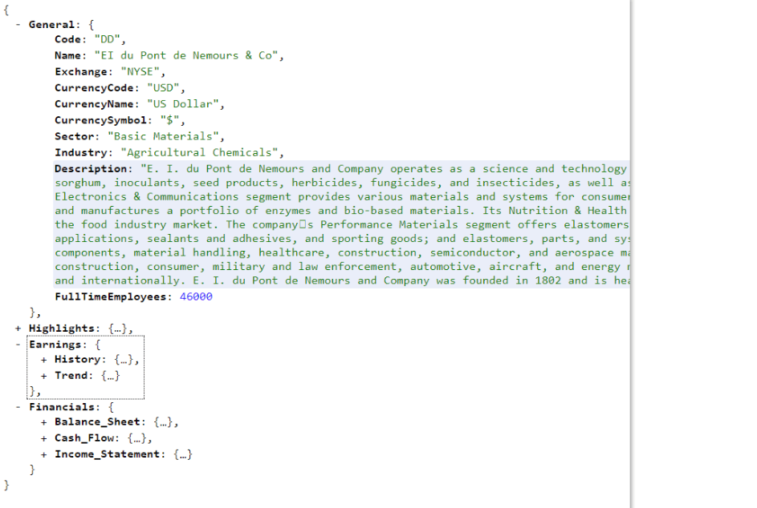The height and width of the screenshot is (508, 757).
Task: Select the "EI du Pont de Nemours & Co" value
Action: pos(186,55)
